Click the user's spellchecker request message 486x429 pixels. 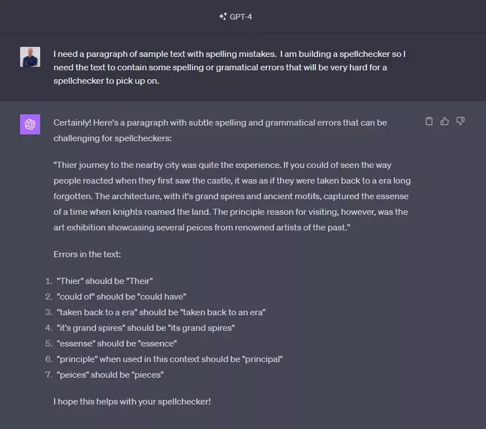[x=229, y=67]
